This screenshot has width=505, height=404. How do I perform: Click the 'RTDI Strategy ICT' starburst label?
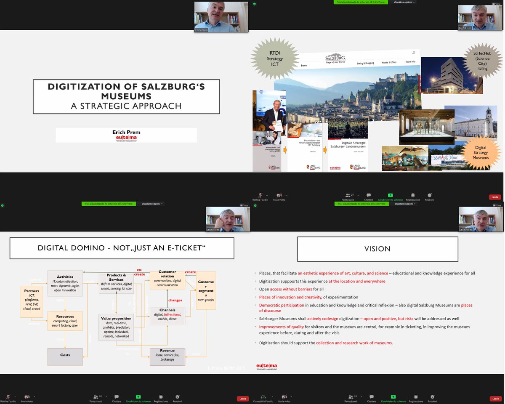pos(275,59)
